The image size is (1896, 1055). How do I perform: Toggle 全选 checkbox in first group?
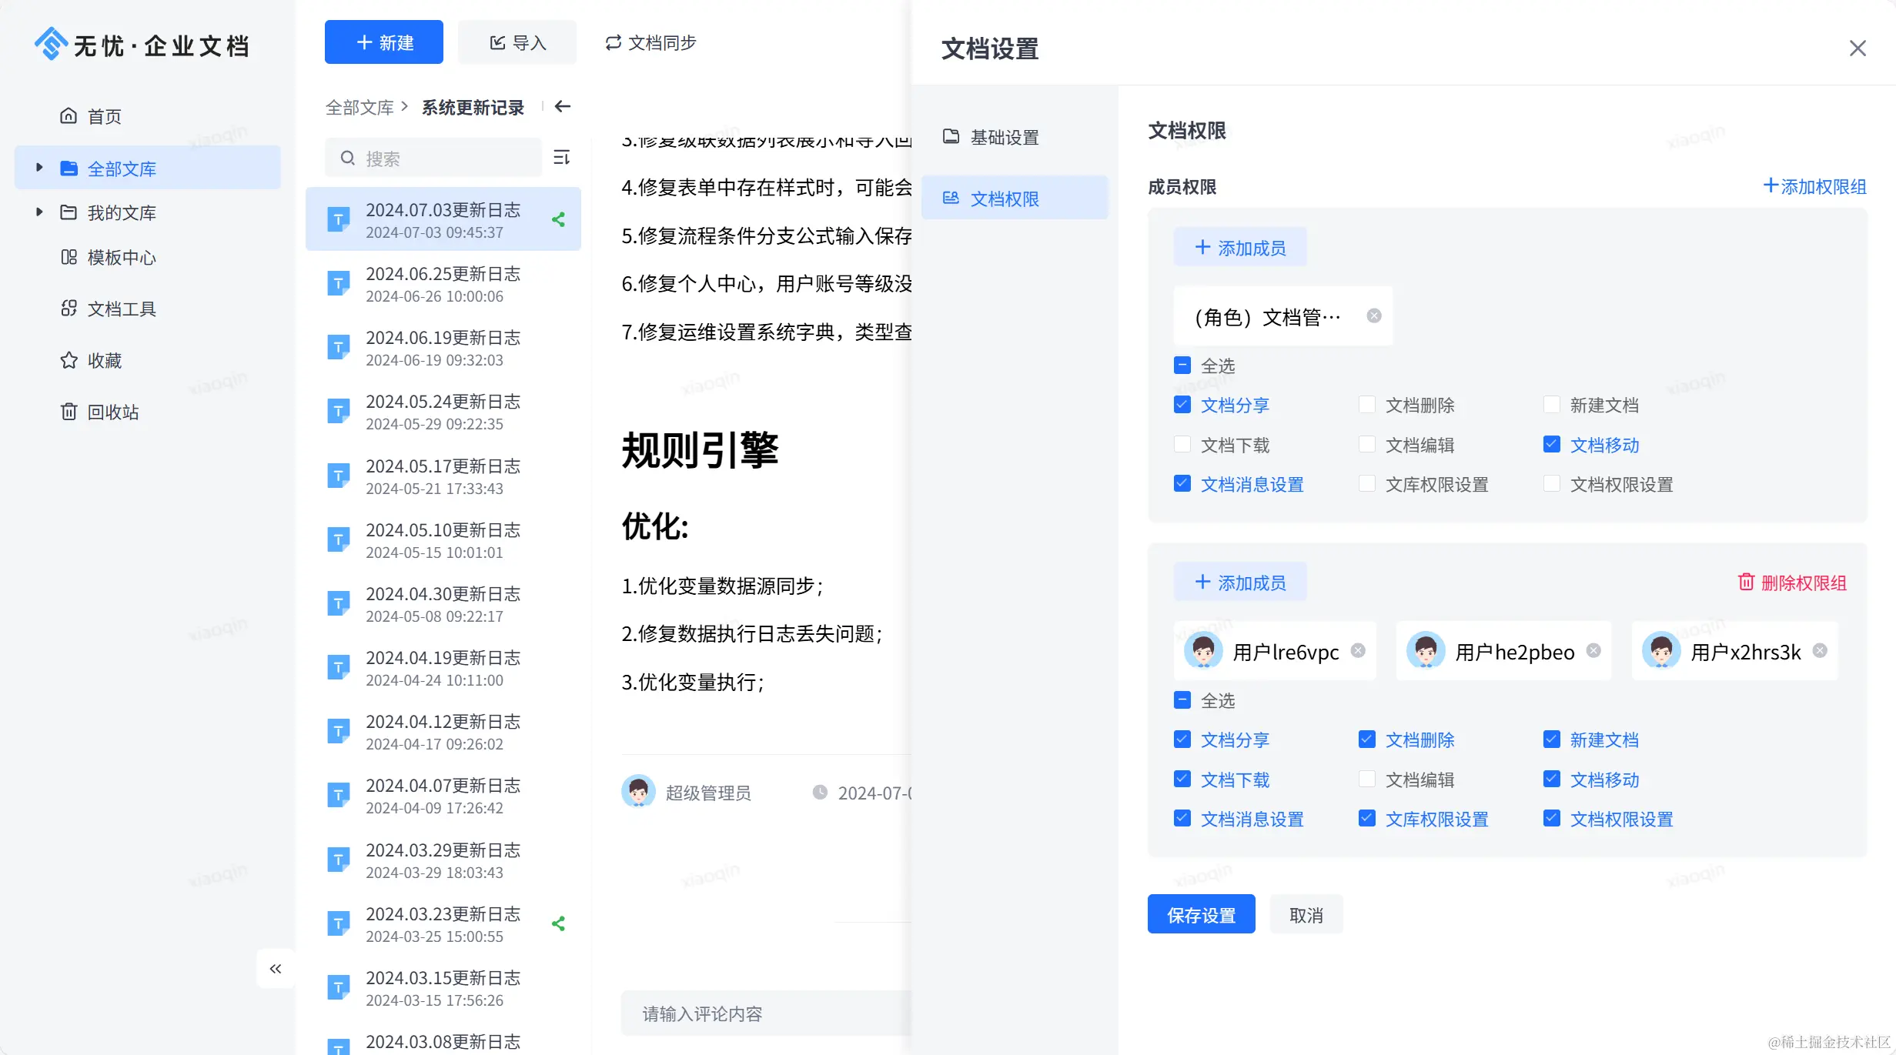(1182, 366)
